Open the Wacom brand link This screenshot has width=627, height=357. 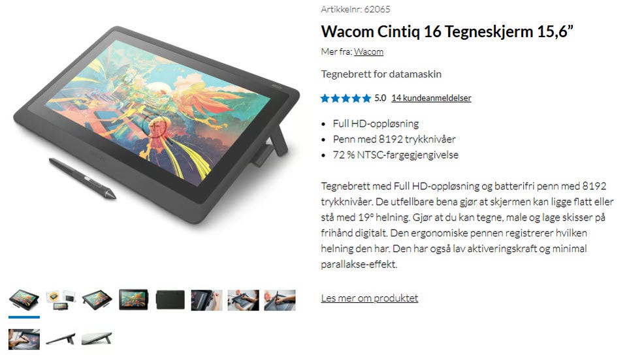tap(368, 52)
